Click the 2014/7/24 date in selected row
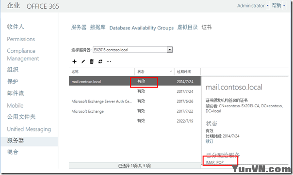This screenshot has width=293, height=175. pyautogui.click(x=185, y=82)
